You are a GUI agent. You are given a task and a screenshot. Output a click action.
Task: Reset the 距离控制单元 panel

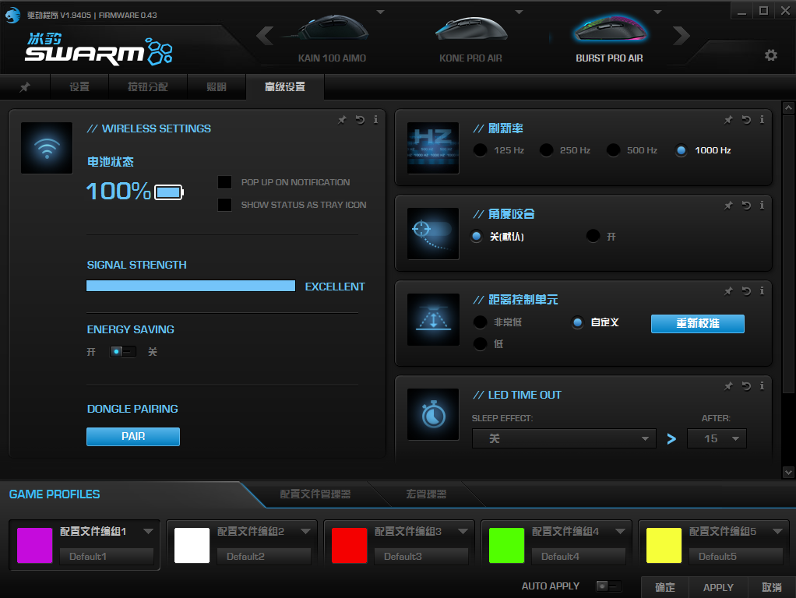[746, 291]
